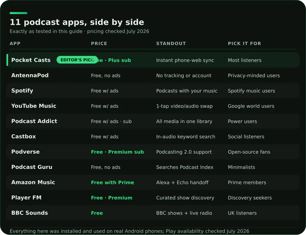306x235 pixels.
Task: Click '1-tap video/audio swap' cell
Action: tap(185, 106)
